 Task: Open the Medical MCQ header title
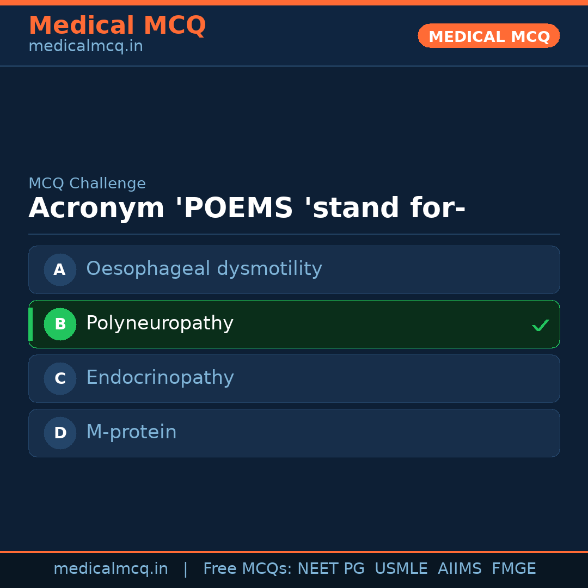pos(117,26)
